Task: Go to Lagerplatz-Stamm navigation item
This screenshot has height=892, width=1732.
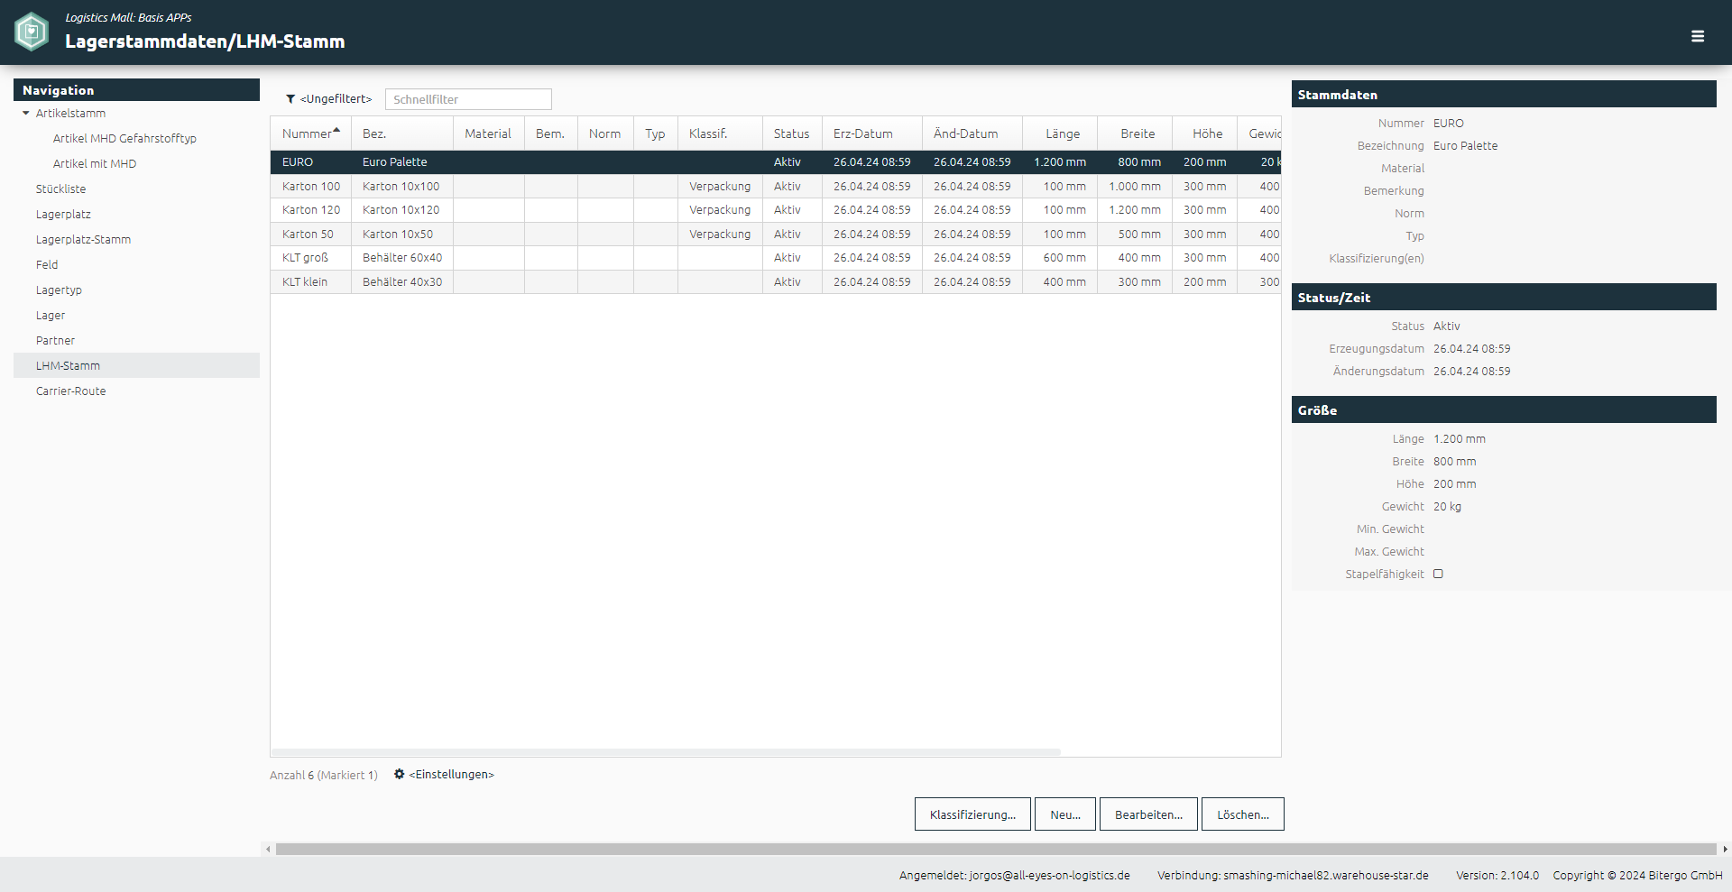Action: (x=83, y=240)
